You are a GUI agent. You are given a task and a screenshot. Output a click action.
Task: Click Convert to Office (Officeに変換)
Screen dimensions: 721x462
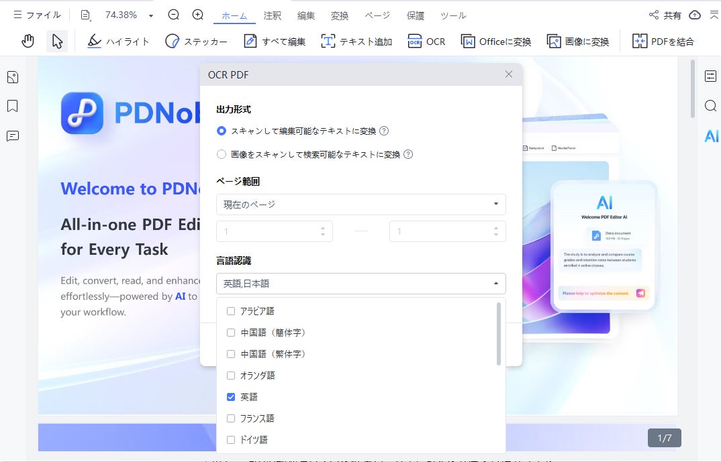[495, 42]
